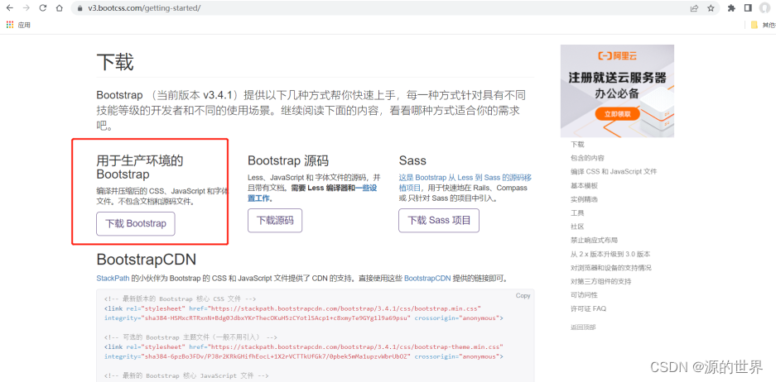776x382 pixels.
Task: Toggle the browser side panel icon
Action: (x=748, y=8)
